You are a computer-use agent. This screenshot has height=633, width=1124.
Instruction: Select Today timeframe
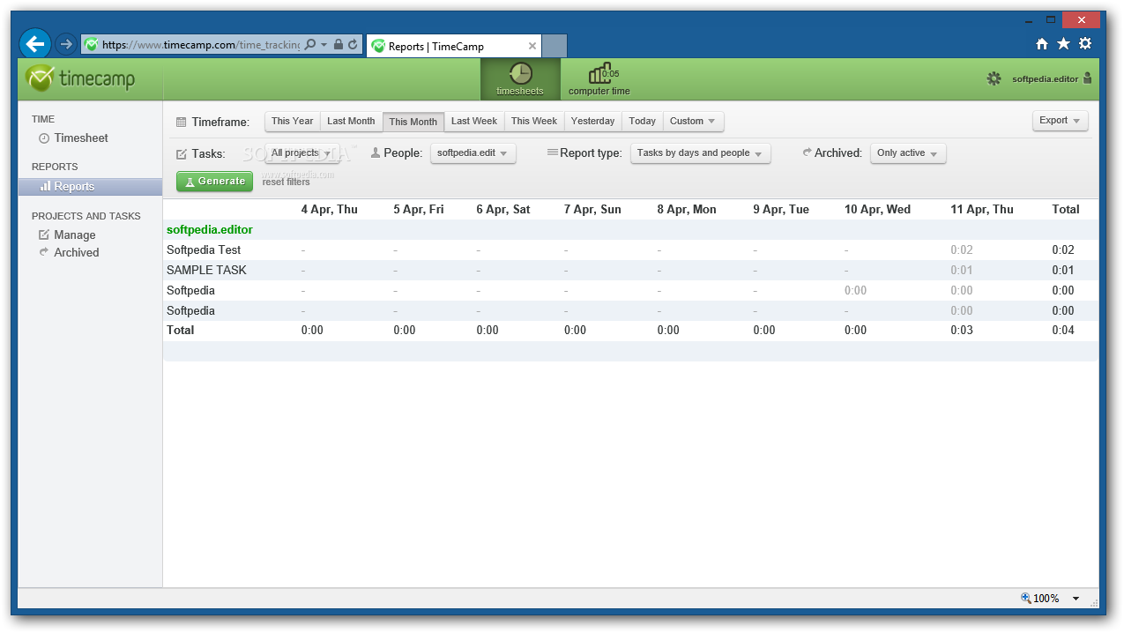(x=642, y=122)
